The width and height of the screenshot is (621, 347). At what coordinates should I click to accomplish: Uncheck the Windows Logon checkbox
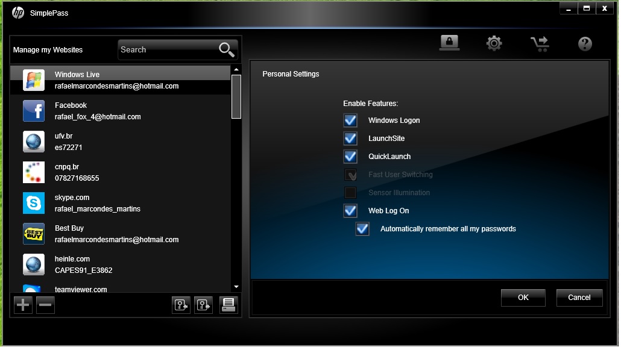(x=350, y=120)
